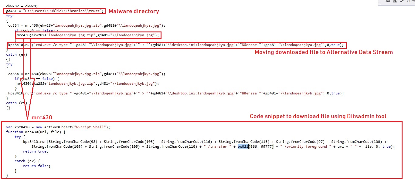Click the 'return false;' statement
The width and height of the screenshot is (415, 181).
point(36,166)
